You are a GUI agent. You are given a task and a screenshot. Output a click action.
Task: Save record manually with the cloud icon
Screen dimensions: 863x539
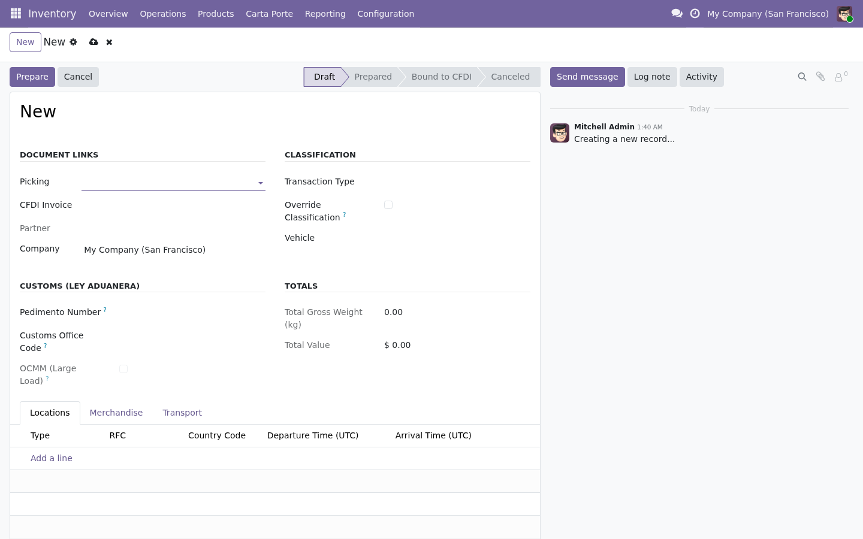[x=93, y=42]
